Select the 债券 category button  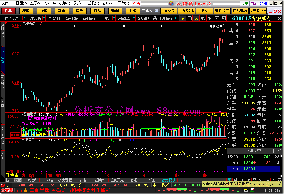pyautogui.click(x=80, y=11)
